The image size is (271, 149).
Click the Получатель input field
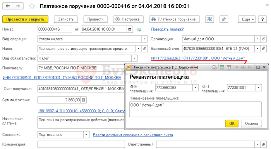click(81, 68)
